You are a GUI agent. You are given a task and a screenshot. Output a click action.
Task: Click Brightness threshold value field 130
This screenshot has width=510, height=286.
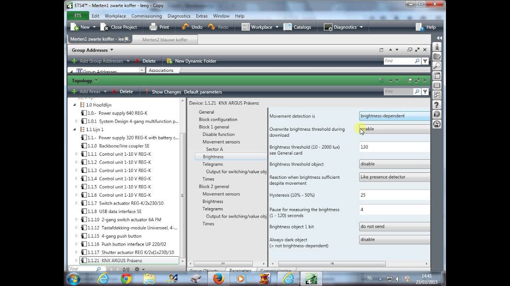tap(394, 147)
